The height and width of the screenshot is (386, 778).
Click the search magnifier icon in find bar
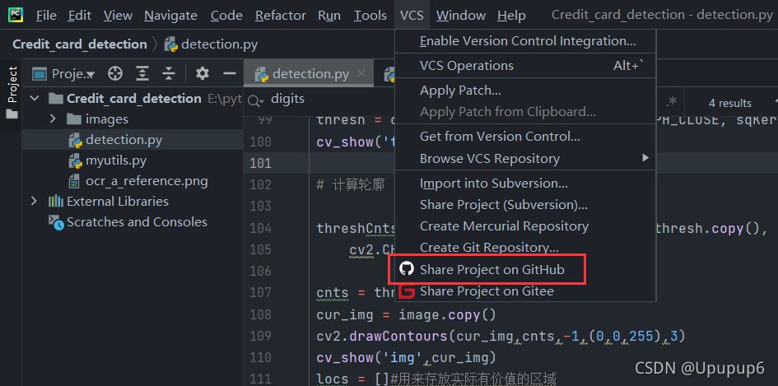click(255, 100)
